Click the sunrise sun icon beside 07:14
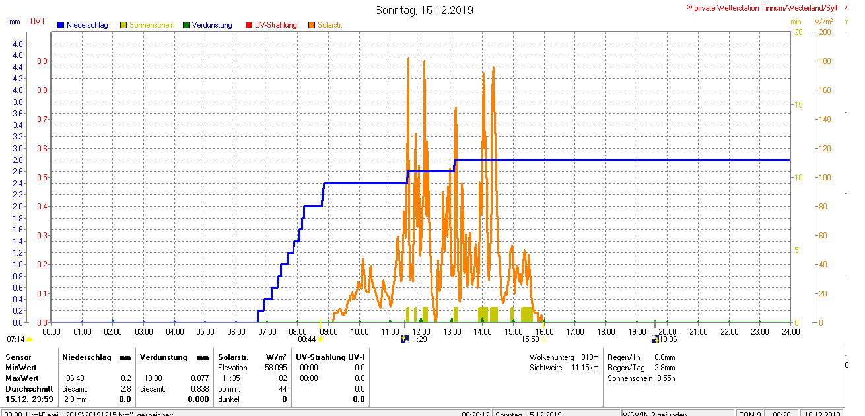This screenshot has width=865, height=416. [x=30, y=339]
